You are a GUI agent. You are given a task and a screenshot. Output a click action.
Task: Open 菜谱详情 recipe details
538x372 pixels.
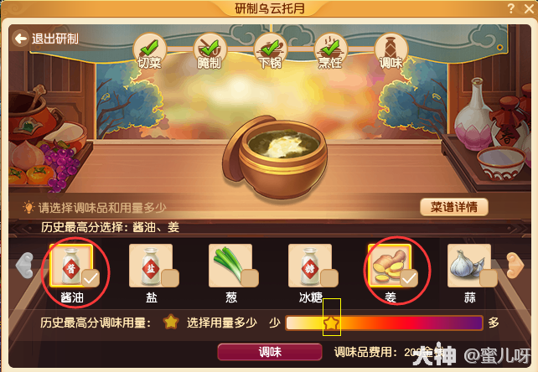pos(454,207)
